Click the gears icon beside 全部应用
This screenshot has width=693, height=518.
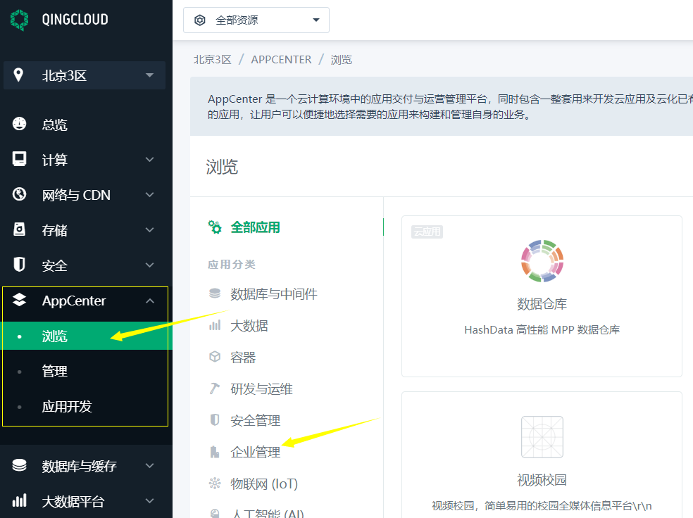[x=215, y=227]
